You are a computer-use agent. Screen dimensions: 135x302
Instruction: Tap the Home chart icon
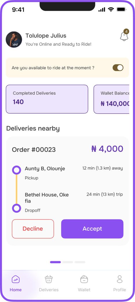coord(16,279)
